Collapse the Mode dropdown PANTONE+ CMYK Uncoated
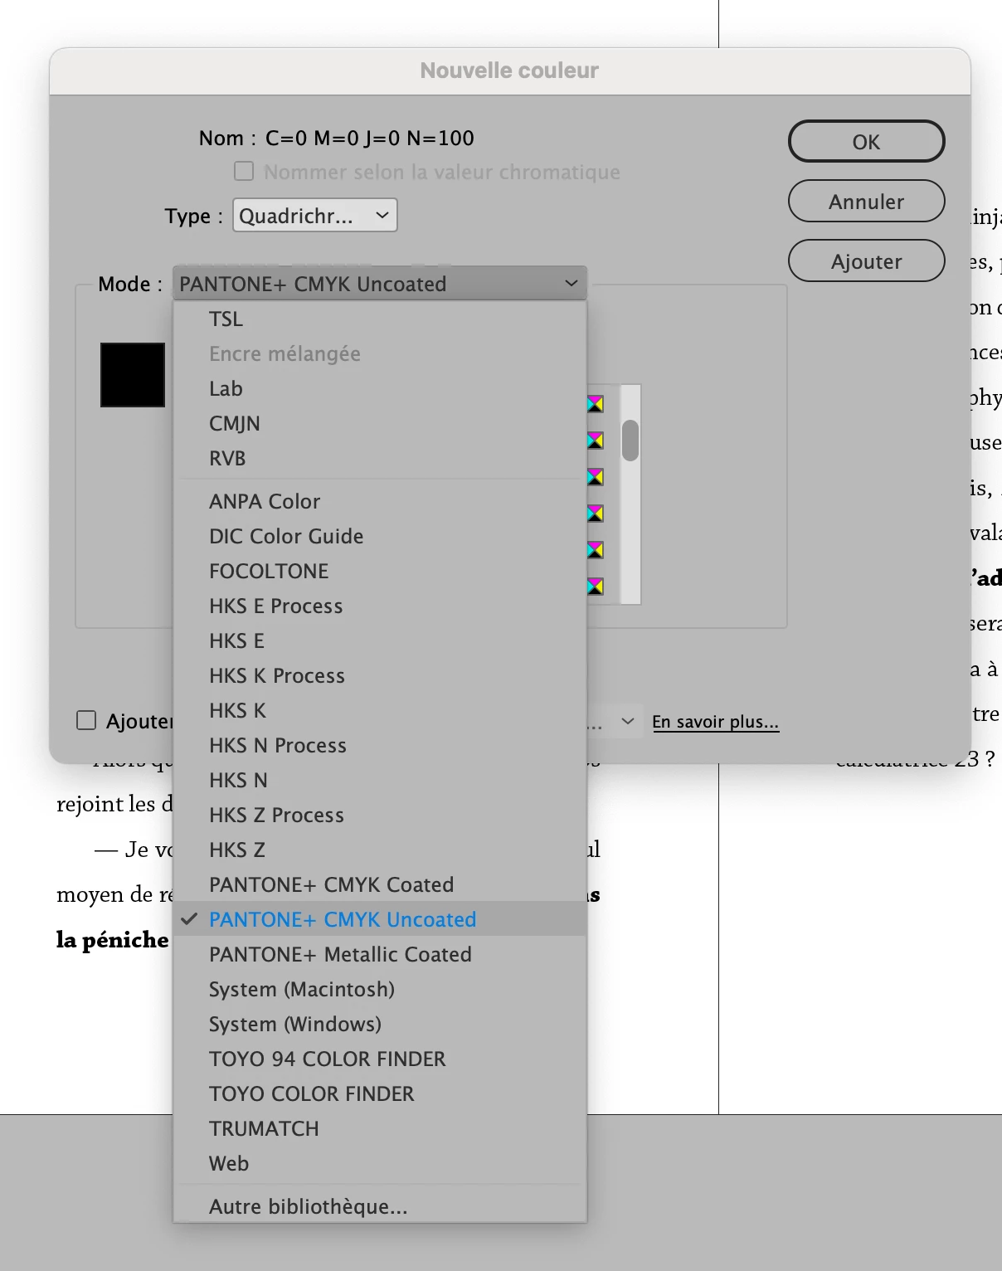Viewport: 1002px width, 1271px height. coord(380,284)
